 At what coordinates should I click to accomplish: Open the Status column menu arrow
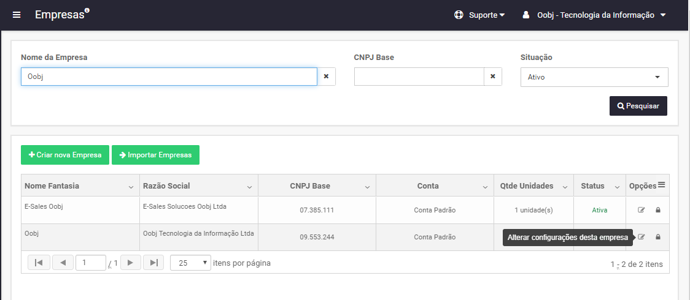pyautogui.click(x=617, y=187)
